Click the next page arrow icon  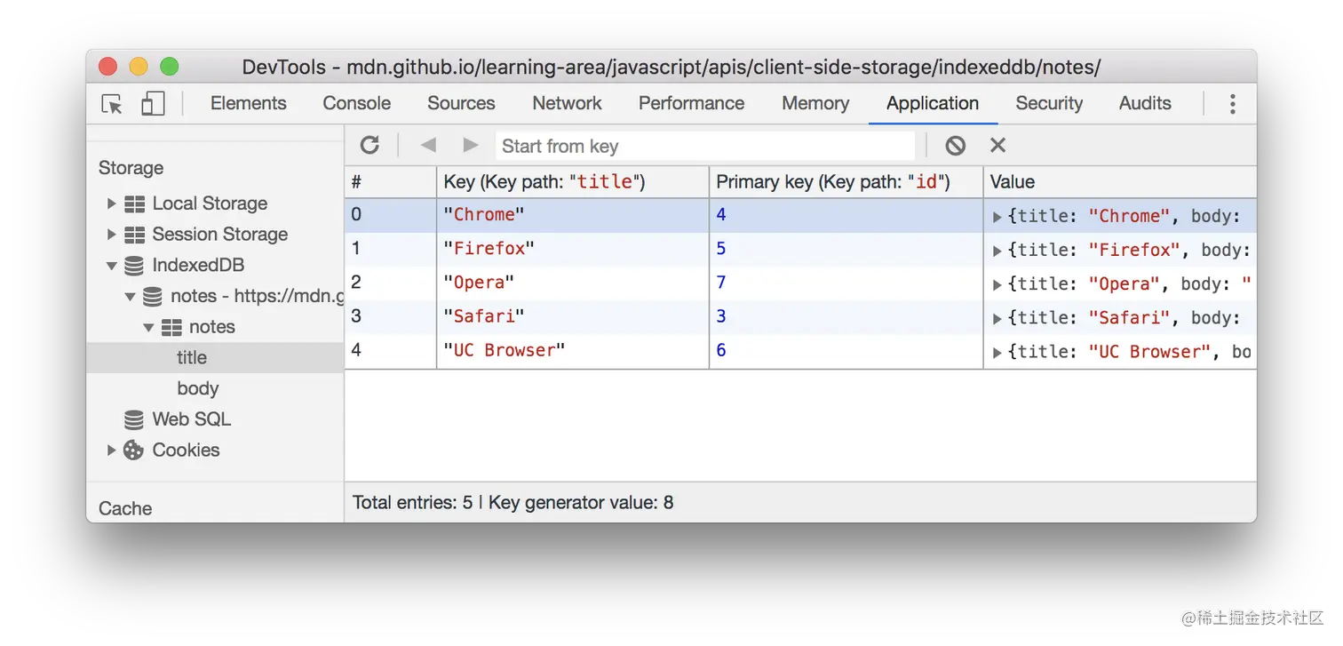tap(470, 145)
